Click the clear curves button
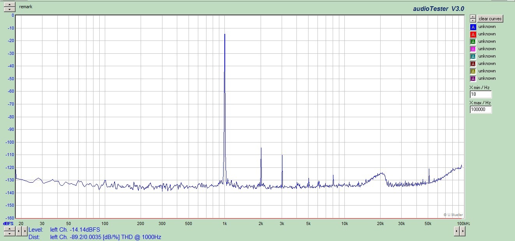515x241 pixels. [490, 19]
